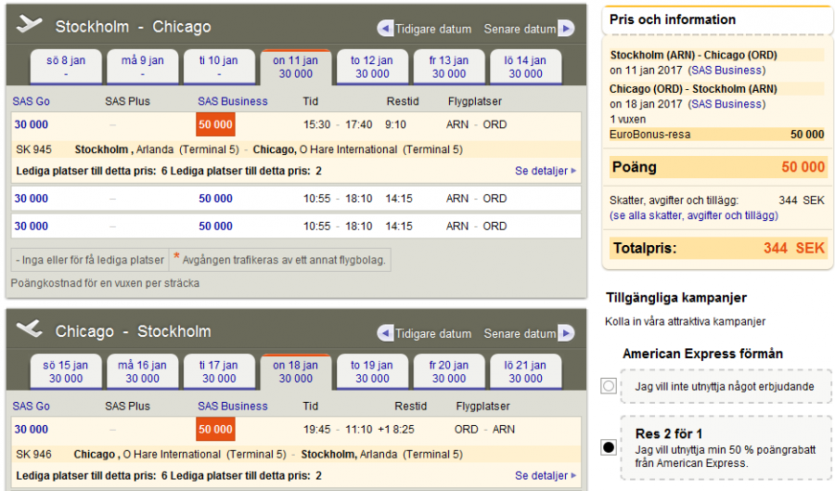Select the highlighted 50 000 SAS Business fare for flight SK 945

click(215, 124)
